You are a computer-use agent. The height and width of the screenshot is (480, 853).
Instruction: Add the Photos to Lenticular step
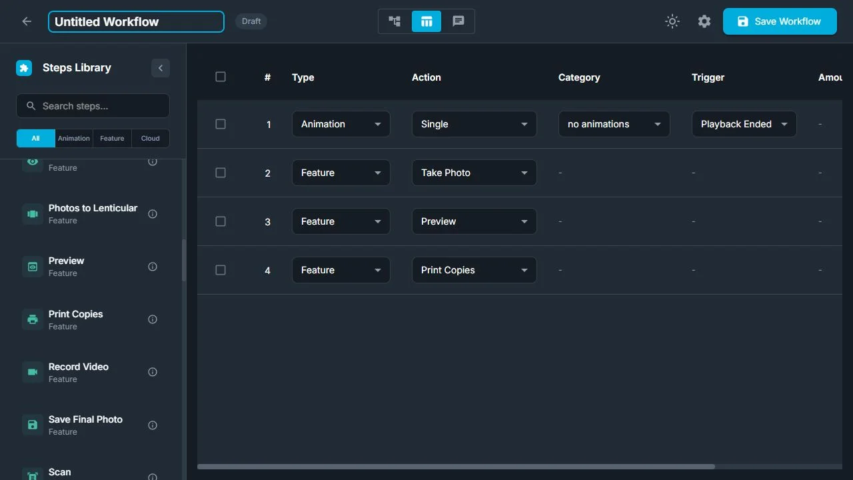click(93, 214)
